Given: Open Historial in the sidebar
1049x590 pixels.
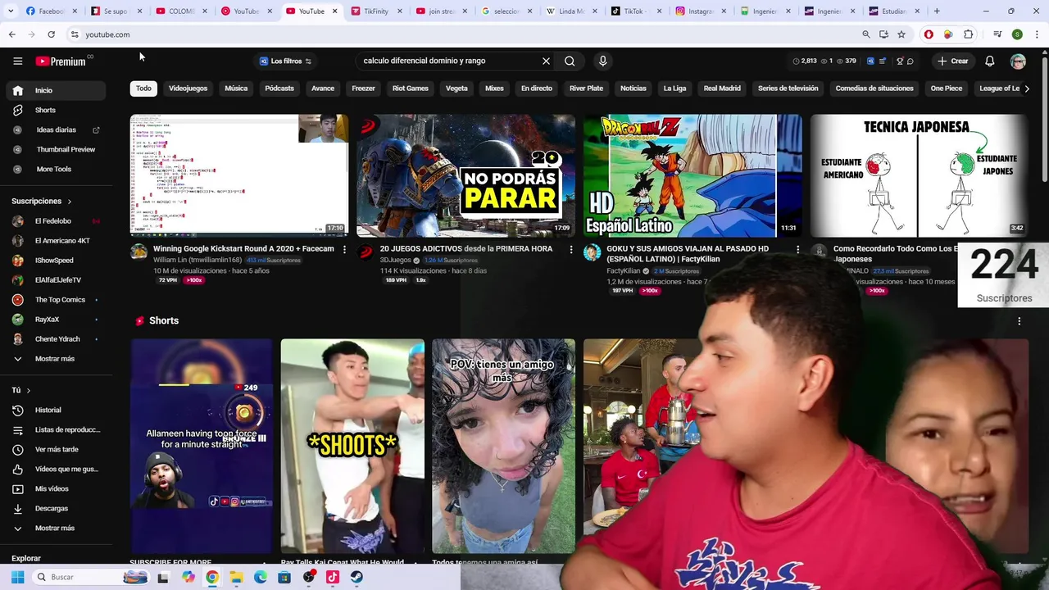Looking at the screenshot, I should pyautogui.click(x=56, y=410).
